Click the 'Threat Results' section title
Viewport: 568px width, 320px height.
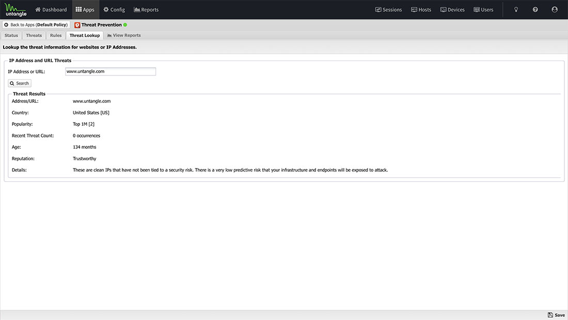point(29,94)
